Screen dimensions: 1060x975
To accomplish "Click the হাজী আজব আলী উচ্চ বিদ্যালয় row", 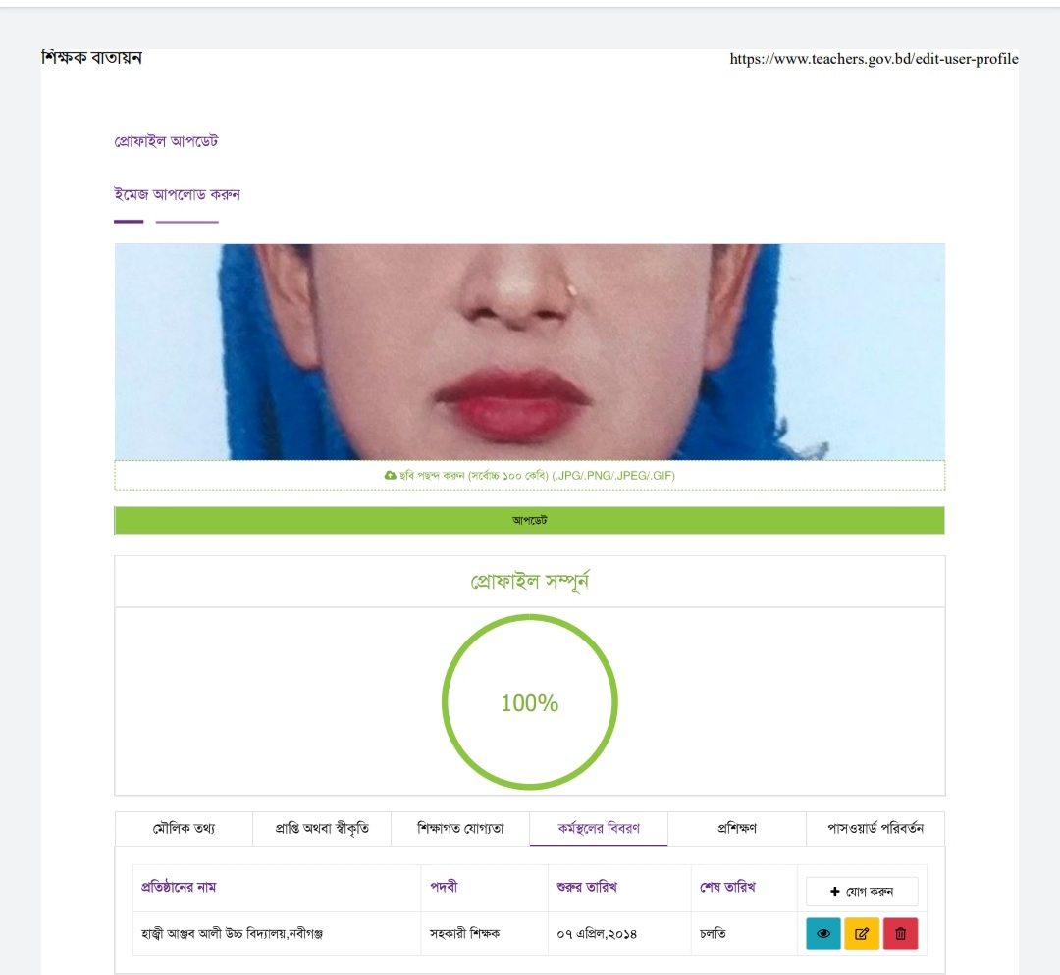I will pyautogui.click(x=529, y=933).
